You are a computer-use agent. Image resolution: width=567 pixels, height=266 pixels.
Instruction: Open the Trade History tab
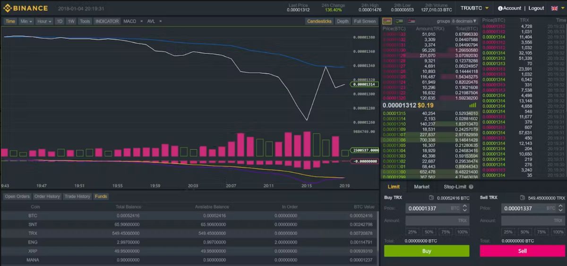77,197
